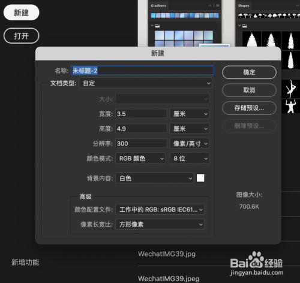300x283 pixels.
Task: Click the 打开 button on the home screen
Action: coord(22,36)
